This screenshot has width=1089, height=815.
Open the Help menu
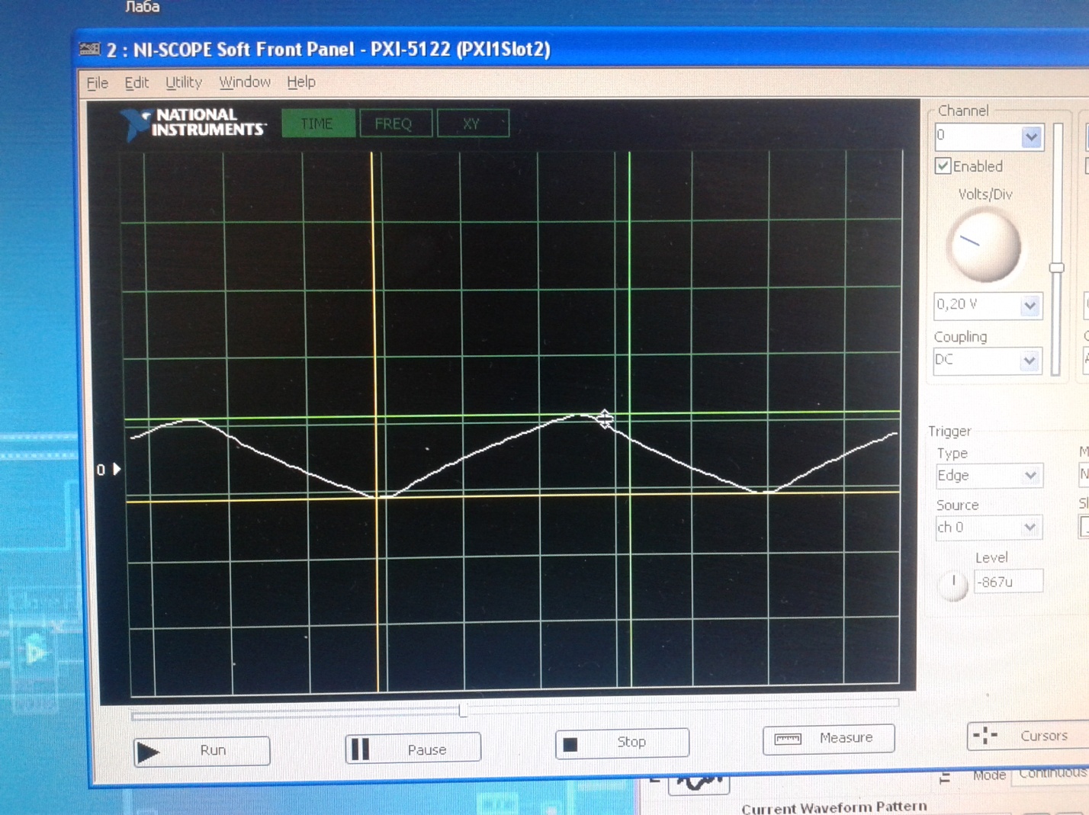click(x=301, y=82)
